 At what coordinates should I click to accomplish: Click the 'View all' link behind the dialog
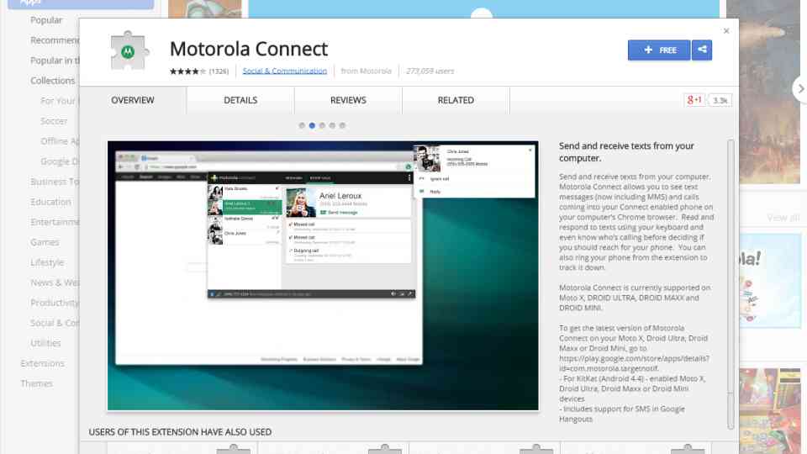coord(783,218)
